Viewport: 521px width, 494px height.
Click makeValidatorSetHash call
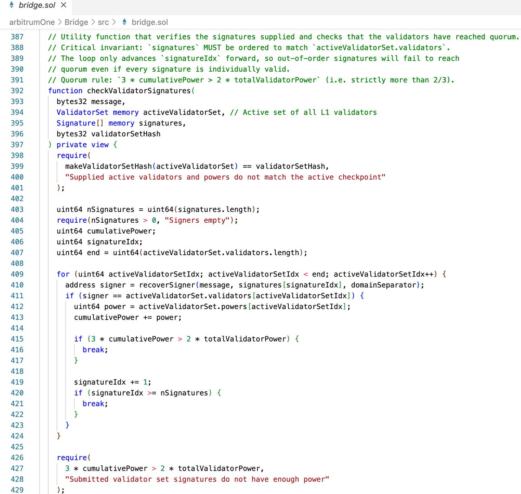(x=109, y=166)
